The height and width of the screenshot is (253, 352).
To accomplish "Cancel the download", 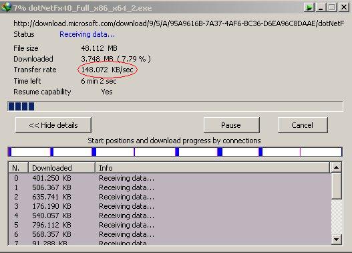I will click(x=303, y=125).
